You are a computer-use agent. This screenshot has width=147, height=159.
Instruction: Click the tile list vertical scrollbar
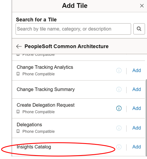(146, 118)
